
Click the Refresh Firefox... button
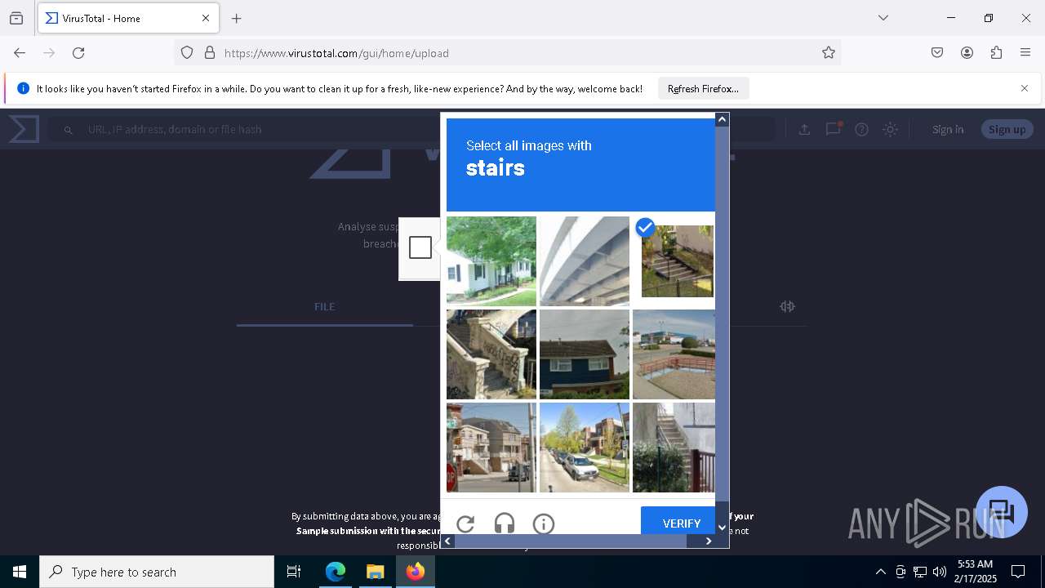click(x=703, y=88)
